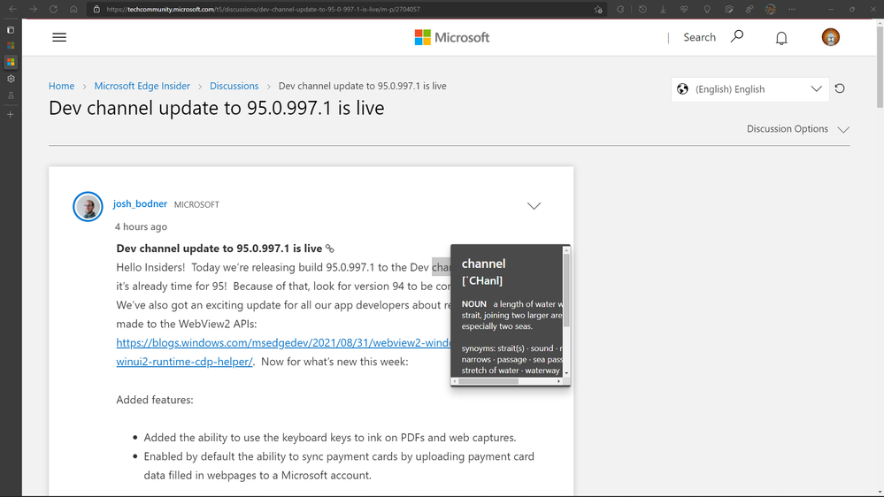
Task: Click the 'Added features:' text
Action: pos(155,400)
